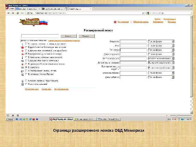
Task: Click the Мемориал site logo
Action: tap(33, 22)
